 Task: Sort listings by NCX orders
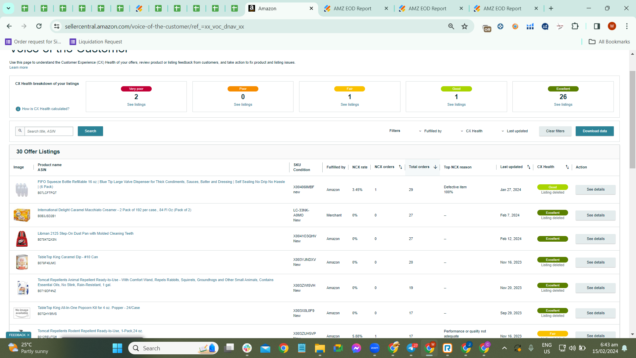tap(400, 167)
